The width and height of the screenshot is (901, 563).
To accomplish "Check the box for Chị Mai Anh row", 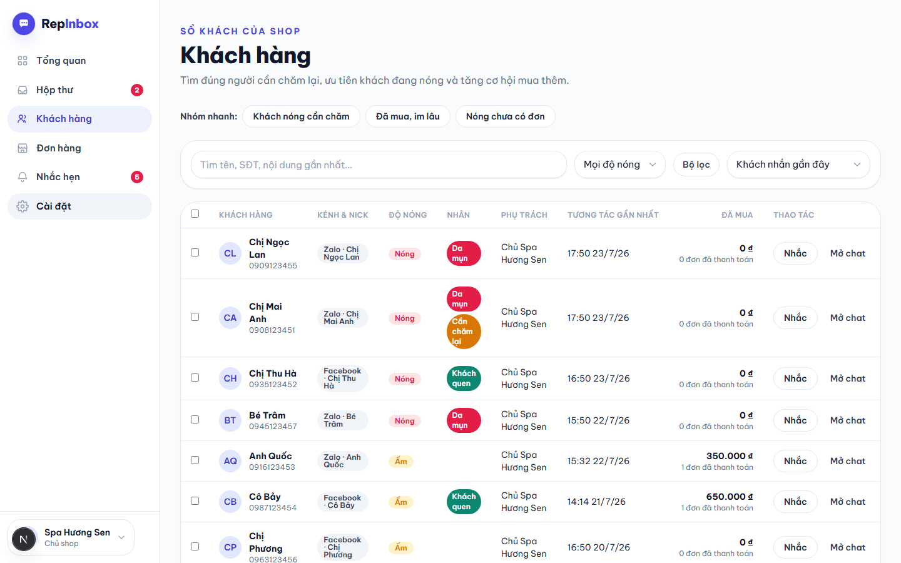I will click(195, 317).
